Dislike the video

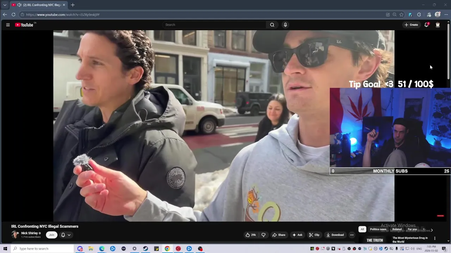tap(264, 235)
